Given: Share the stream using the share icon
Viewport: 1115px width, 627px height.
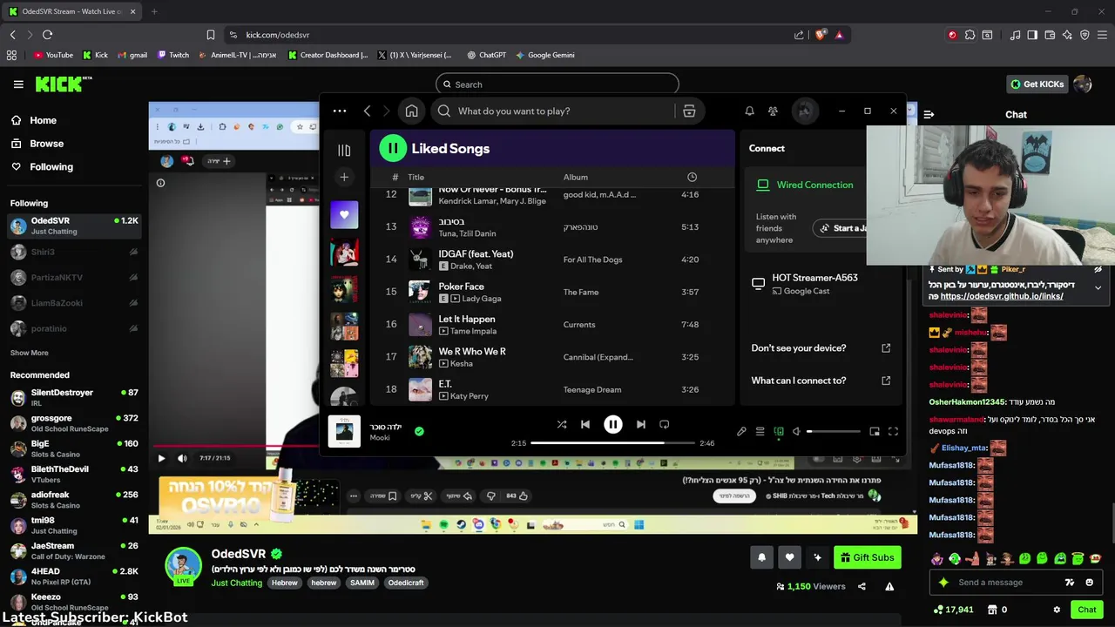Looking at the screenshot, I should pos(862,587).
